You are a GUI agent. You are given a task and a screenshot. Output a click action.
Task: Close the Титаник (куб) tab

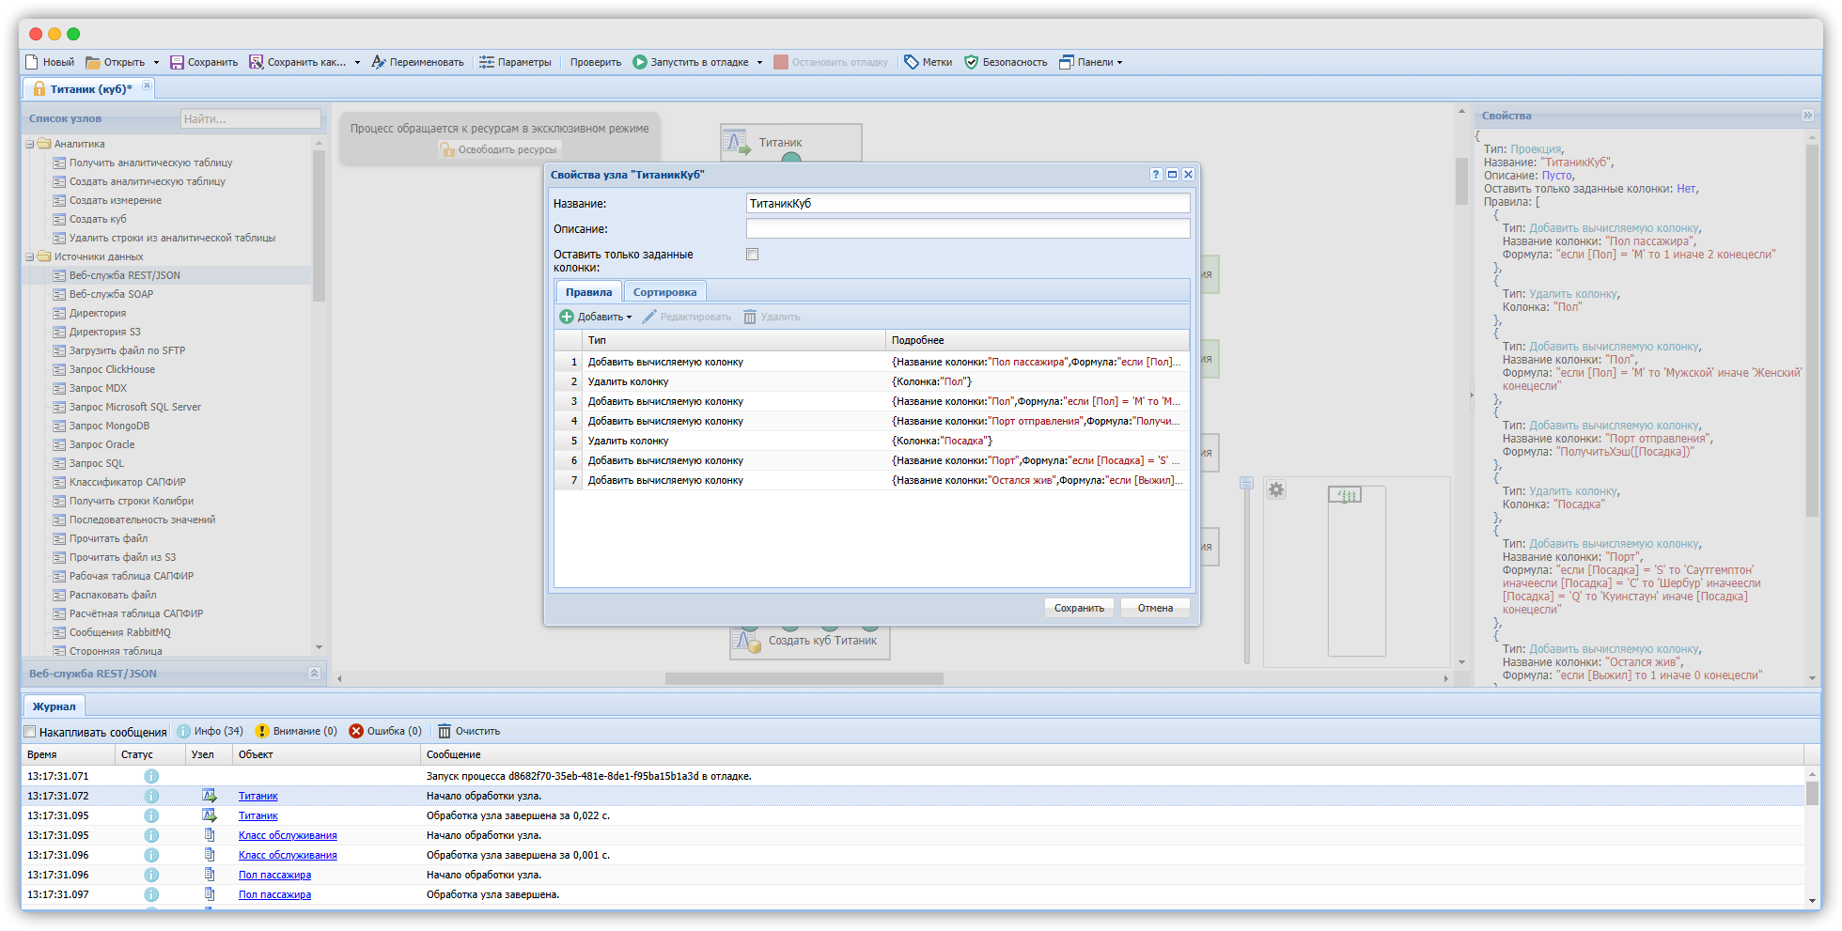pyautogui.click(x=147, y=85)
